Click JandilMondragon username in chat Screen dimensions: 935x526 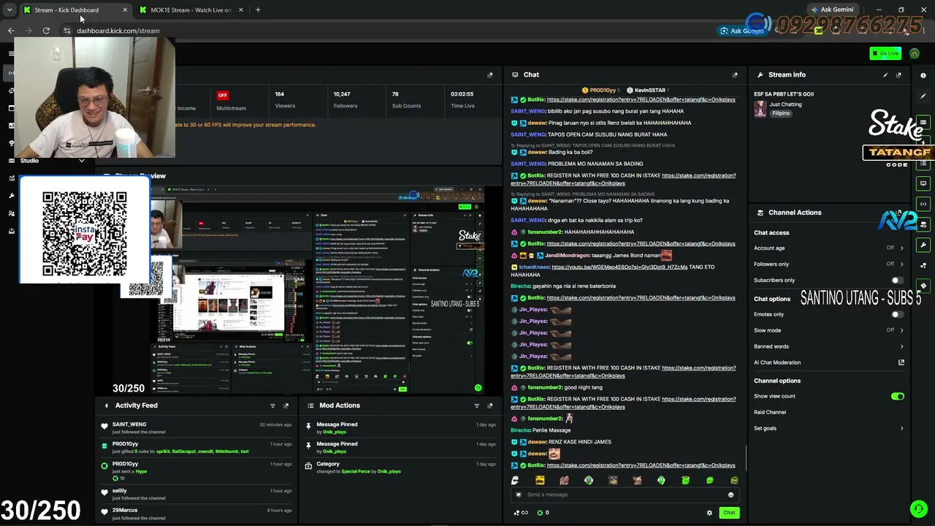(x=566, y=256)
